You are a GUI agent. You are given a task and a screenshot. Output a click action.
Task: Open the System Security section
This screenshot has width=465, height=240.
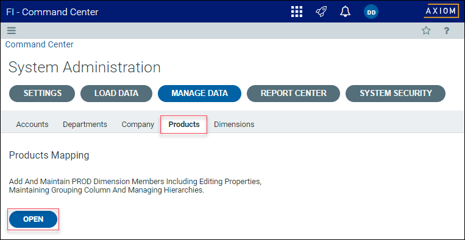click(x=396, y=94)
